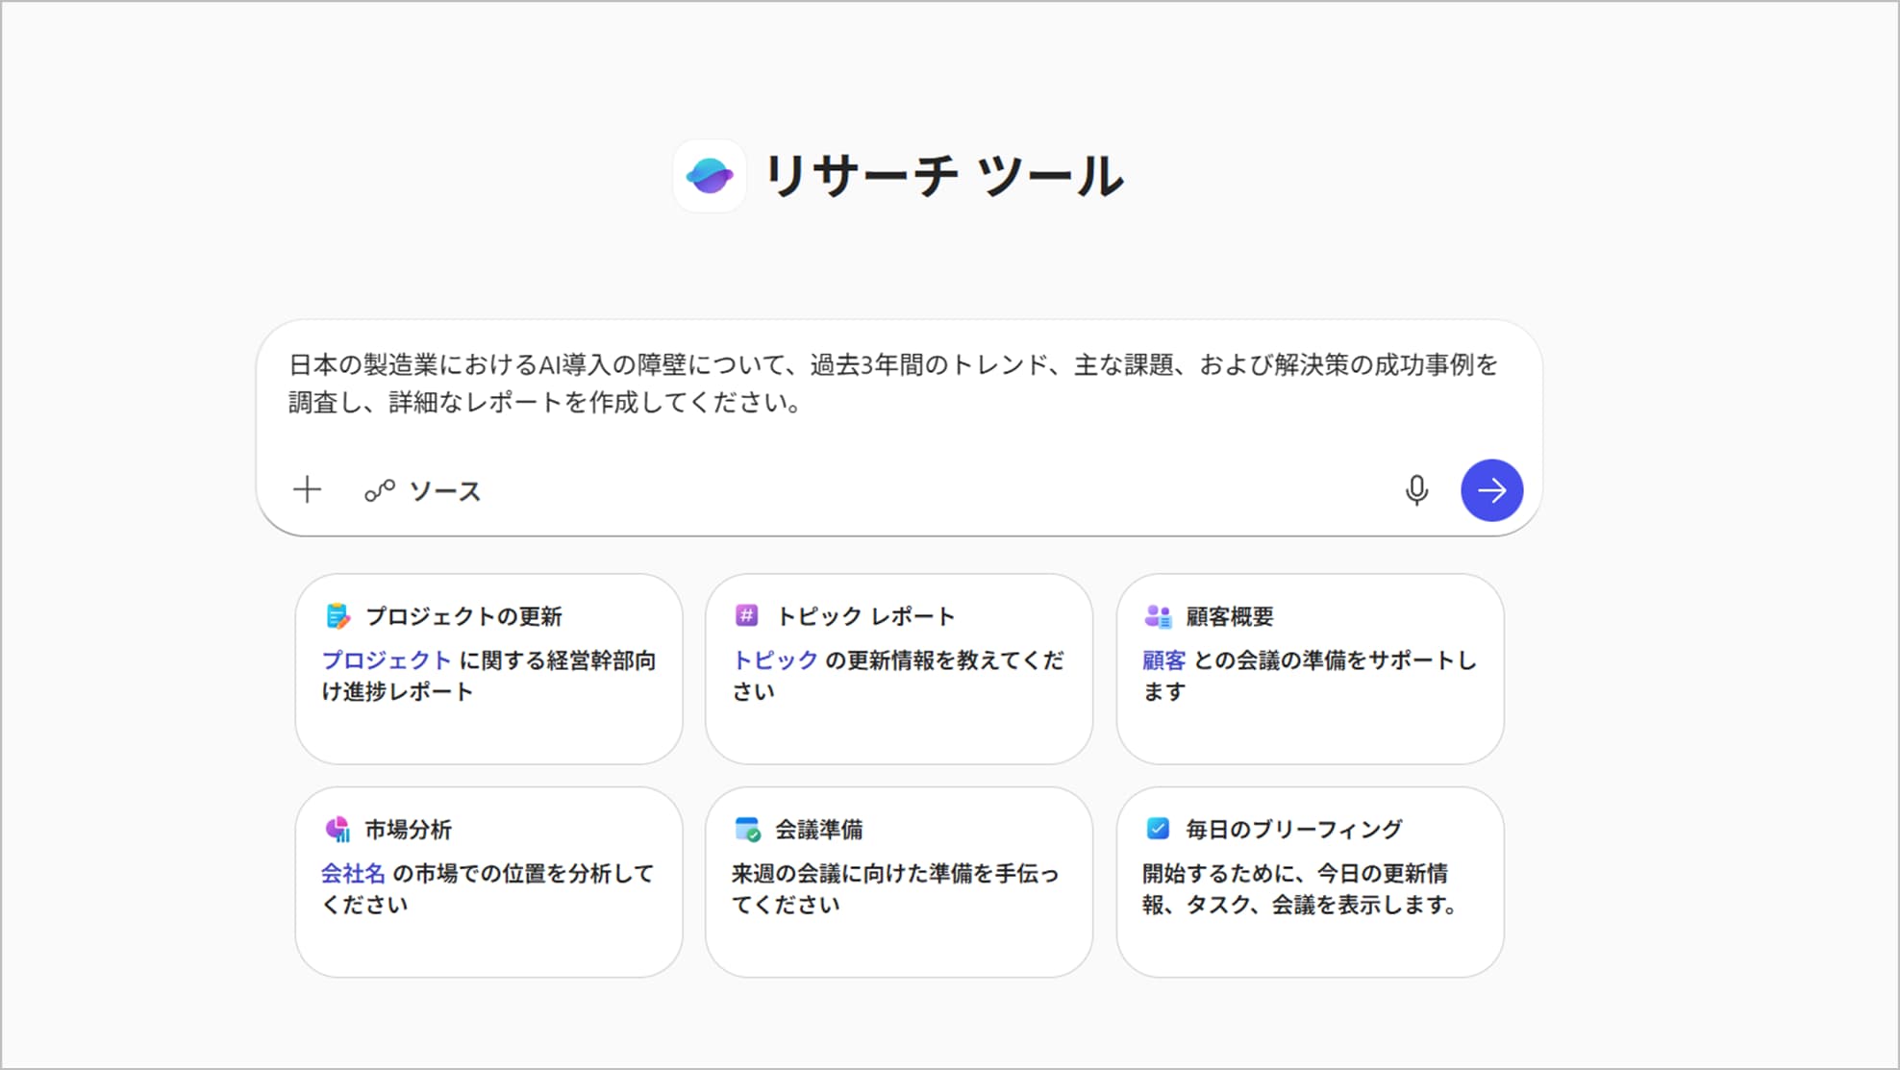The image size is (1900, 1070).
Task: Click the blue 顧客 placeholder link
Action: [x=1163, y=660]
